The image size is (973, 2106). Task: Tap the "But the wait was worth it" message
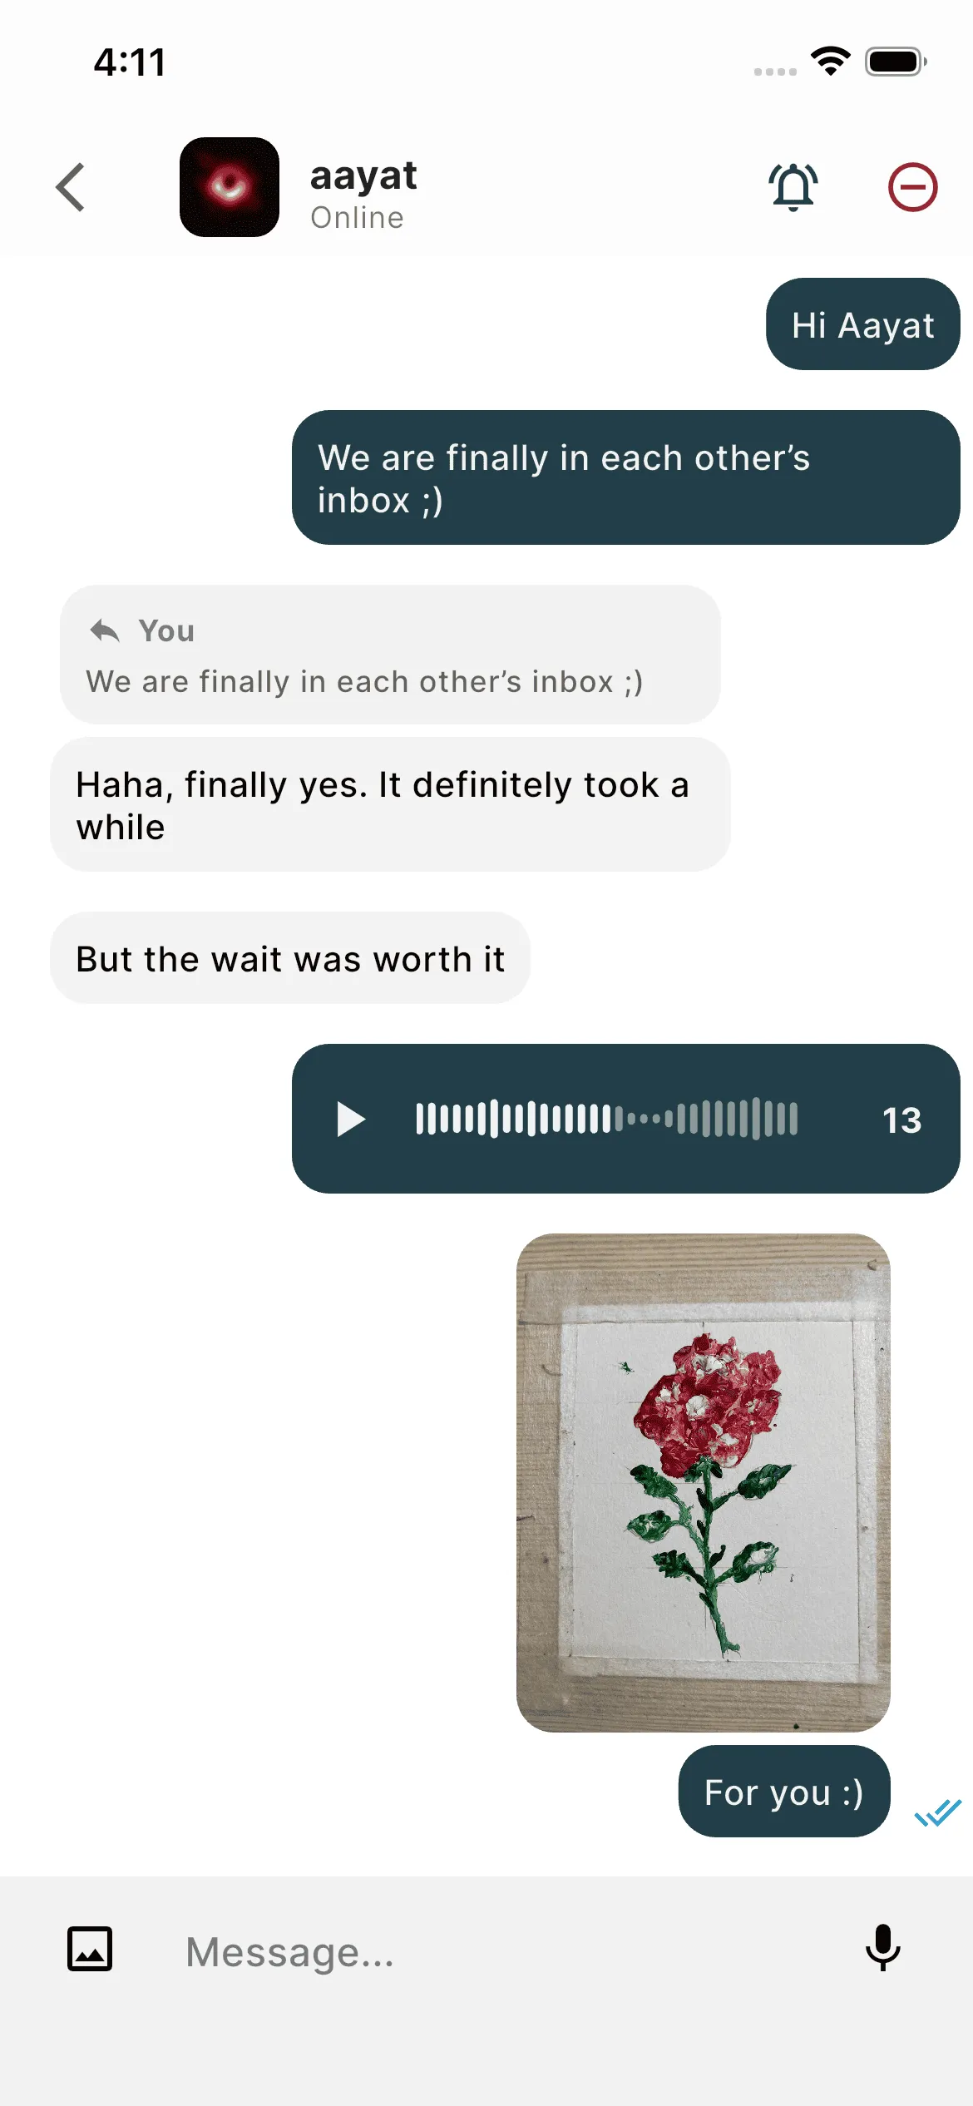pyautogui.click(x=290, y=958)
